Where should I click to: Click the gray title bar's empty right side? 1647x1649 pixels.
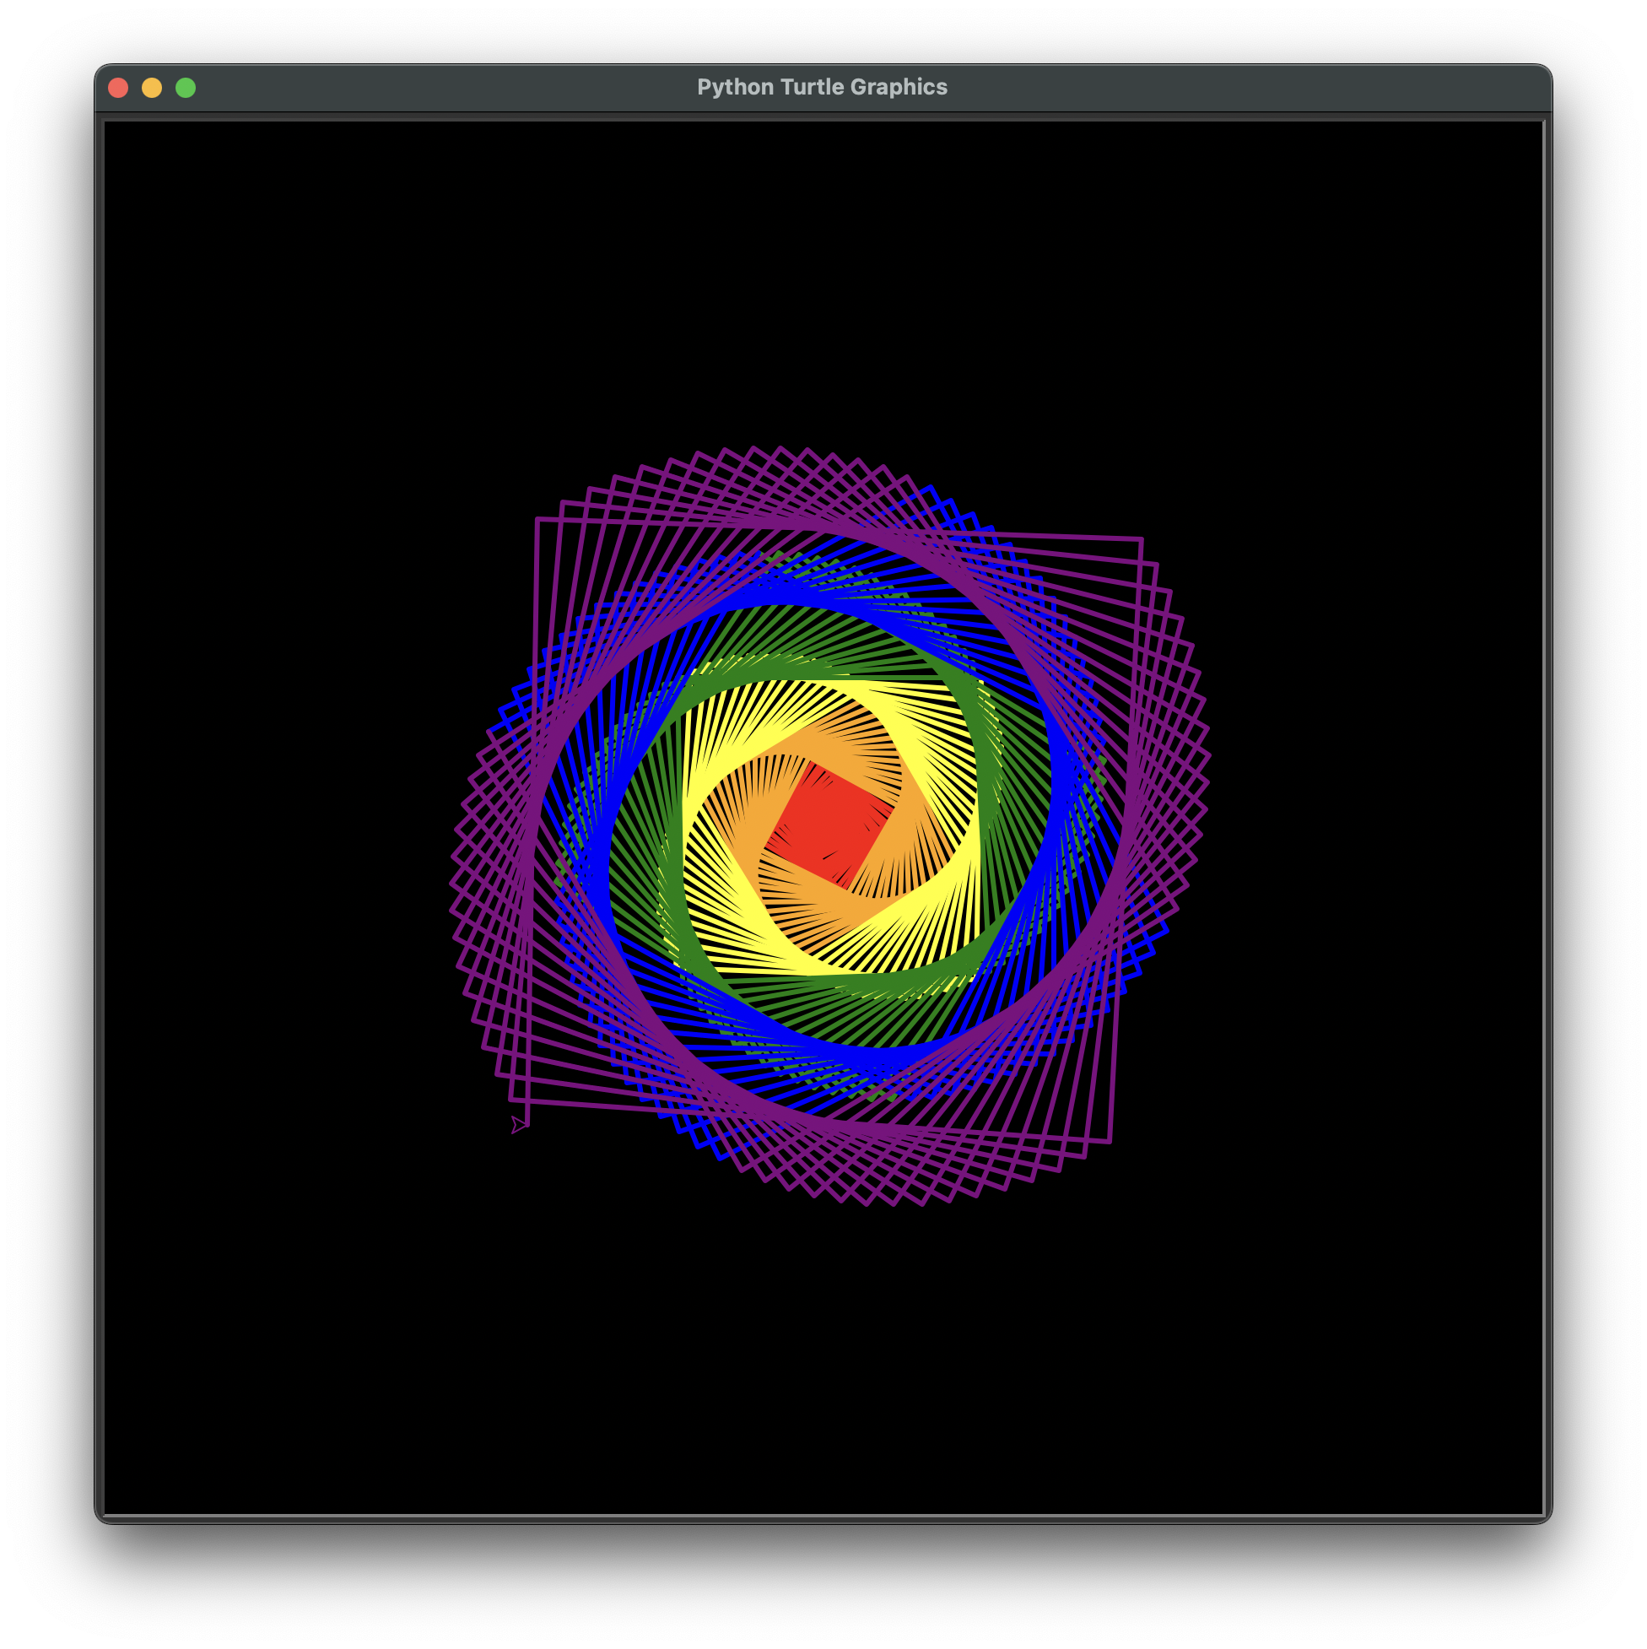coord(1280,87)
